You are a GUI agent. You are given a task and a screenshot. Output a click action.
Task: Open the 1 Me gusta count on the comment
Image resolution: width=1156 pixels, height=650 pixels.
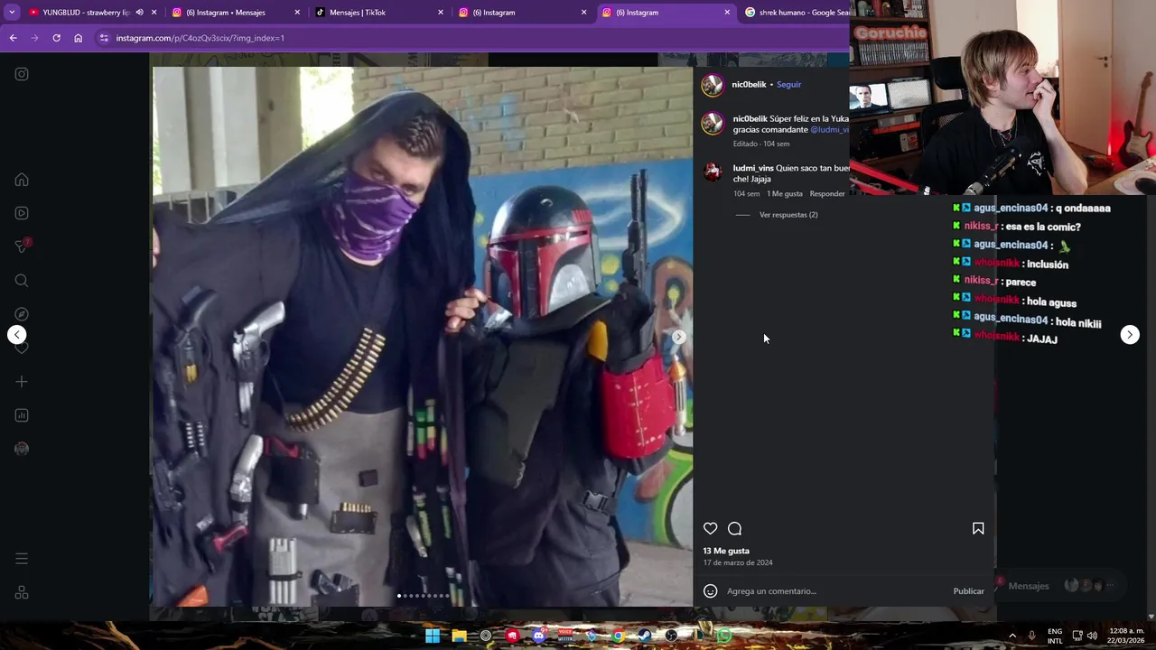click(784, 194)
